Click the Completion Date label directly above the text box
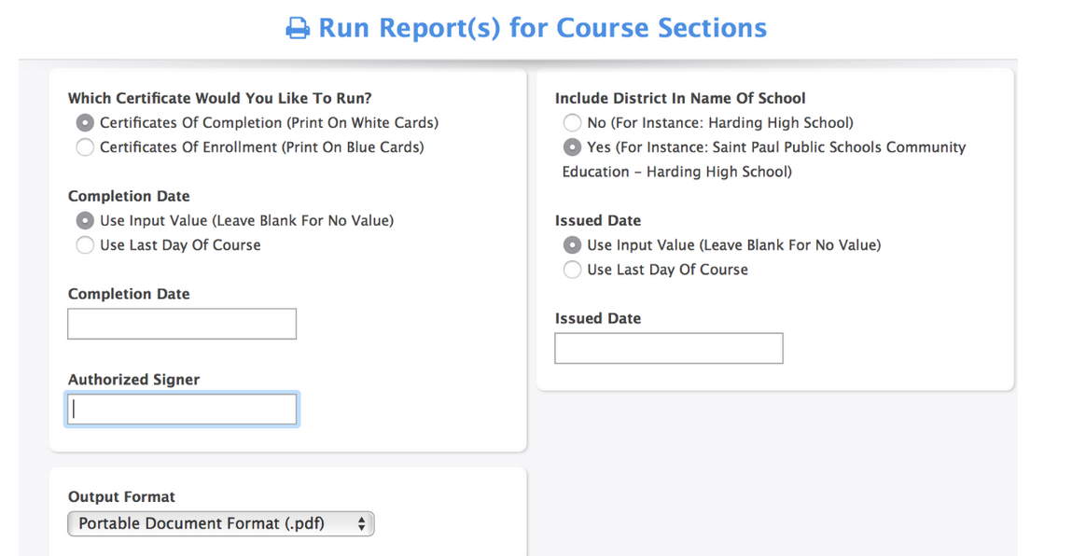1072x556 pixels. click(129, 294)
